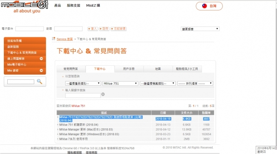Open the MiVue 751 model dropdown

coord(120,83)
